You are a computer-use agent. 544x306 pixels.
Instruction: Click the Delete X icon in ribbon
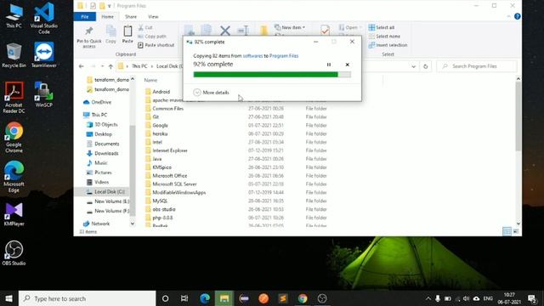[225, 31]
